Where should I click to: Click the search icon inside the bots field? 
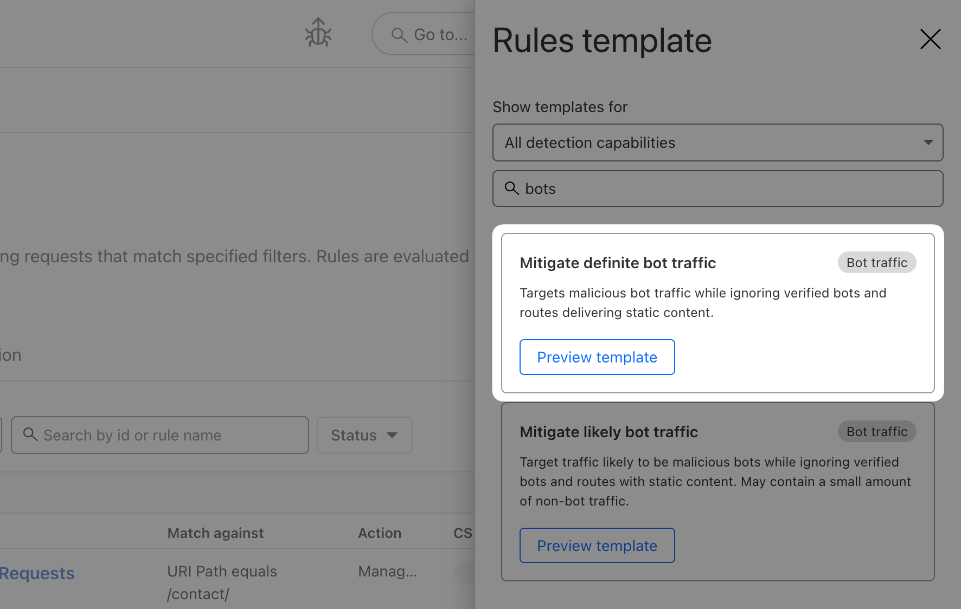tap(512, 189)
